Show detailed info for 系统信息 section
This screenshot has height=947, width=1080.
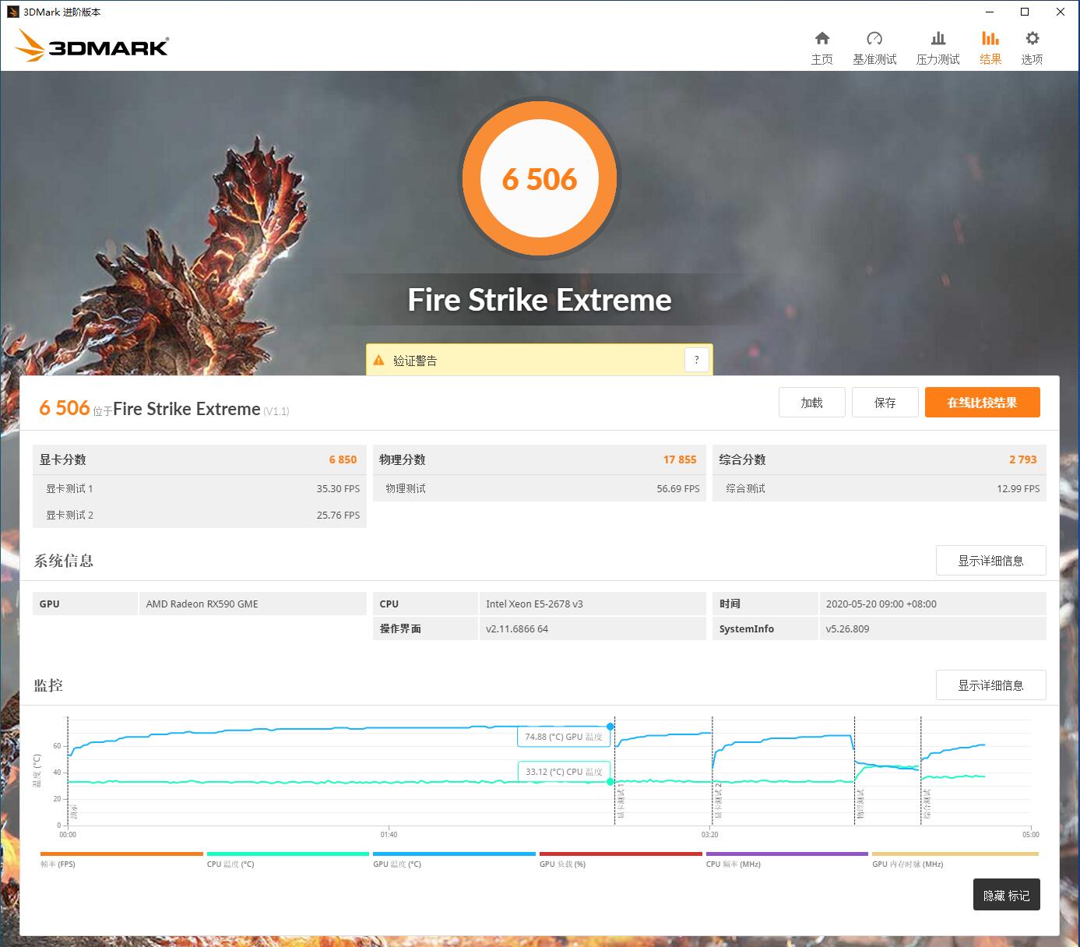point(990,561)
